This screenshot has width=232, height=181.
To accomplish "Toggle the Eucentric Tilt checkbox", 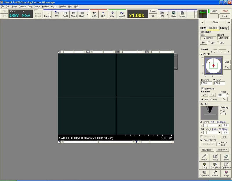I will click(202, 140).
